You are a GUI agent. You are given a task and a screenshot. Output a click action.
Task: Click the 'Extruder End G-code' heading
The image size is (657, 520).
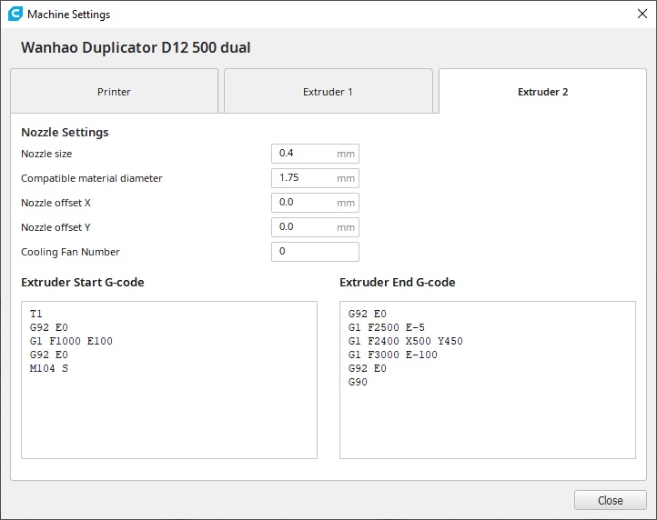pyautogui.click(x=398, y=282)
